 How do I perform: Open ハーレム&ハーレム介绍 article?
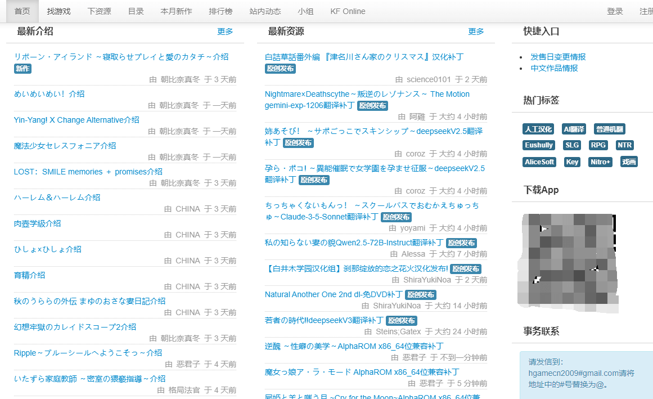57,198
